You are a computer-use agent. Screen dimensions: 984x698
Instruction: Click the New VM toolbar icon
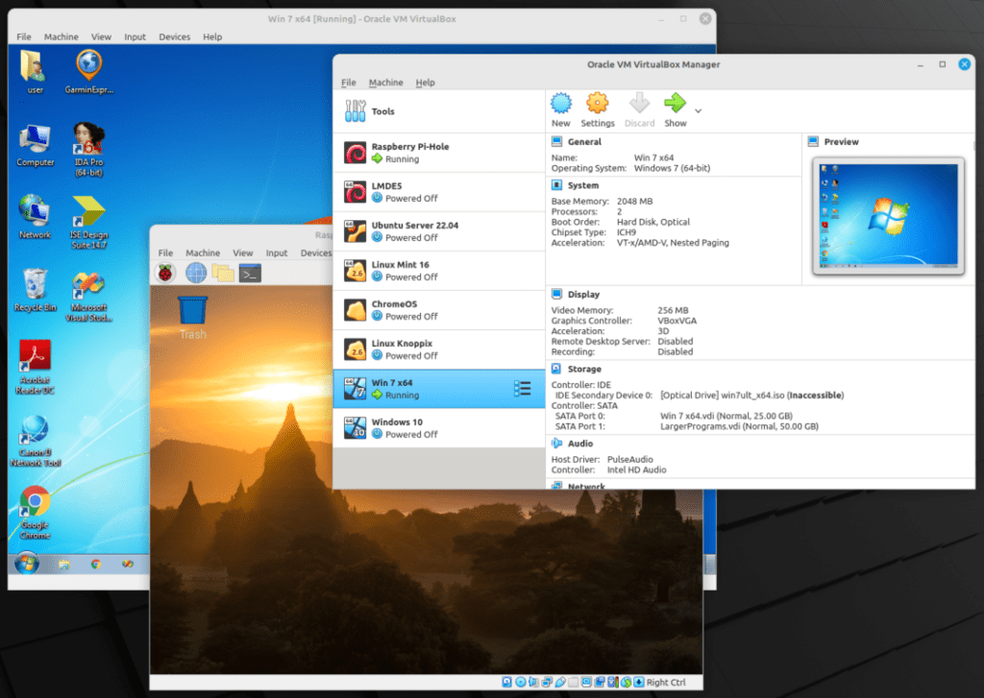(561, 103)
